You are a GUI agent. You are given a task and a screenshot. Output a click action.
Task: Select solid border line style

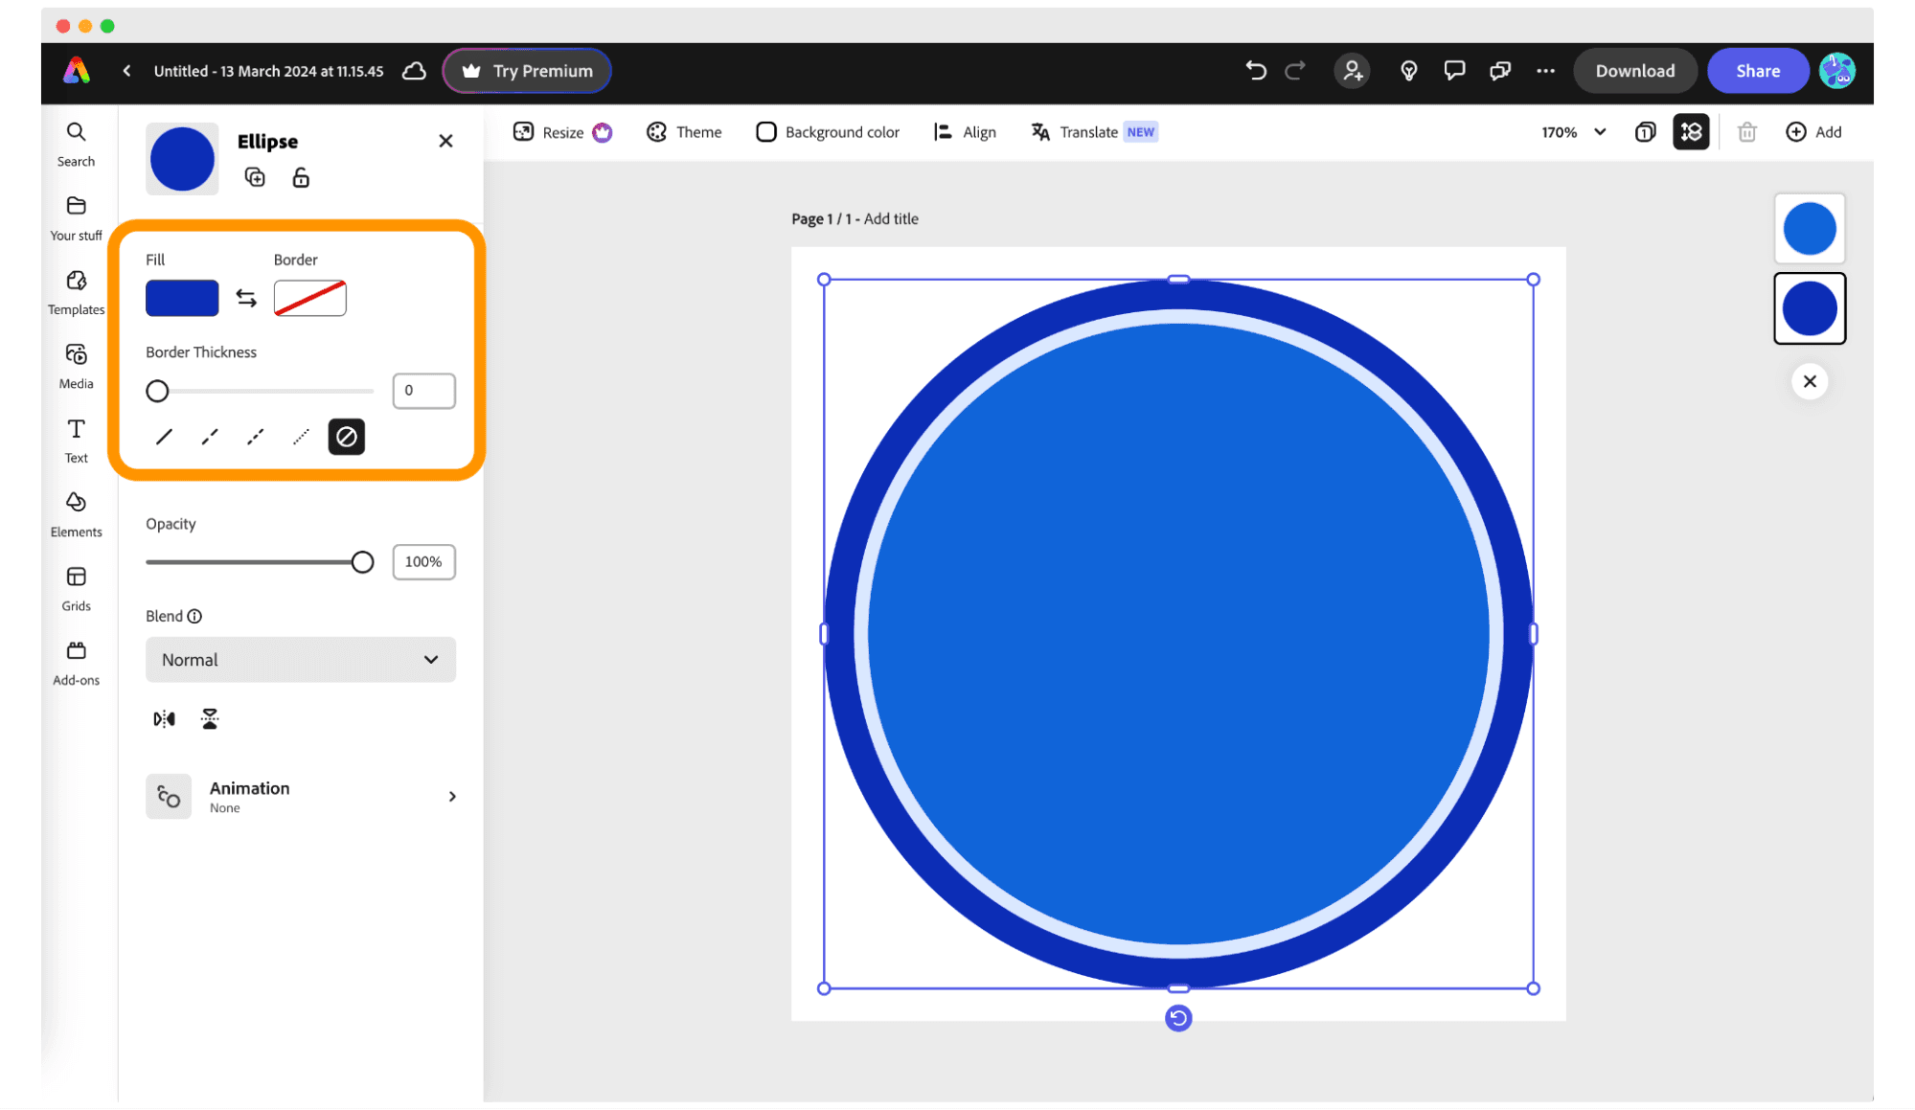coord(164,437)
